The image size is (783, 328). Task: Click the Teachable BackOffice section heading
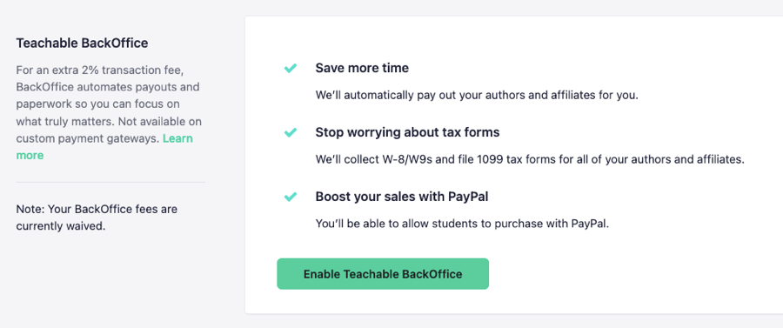pyautogui.click(x=82, y=44)
